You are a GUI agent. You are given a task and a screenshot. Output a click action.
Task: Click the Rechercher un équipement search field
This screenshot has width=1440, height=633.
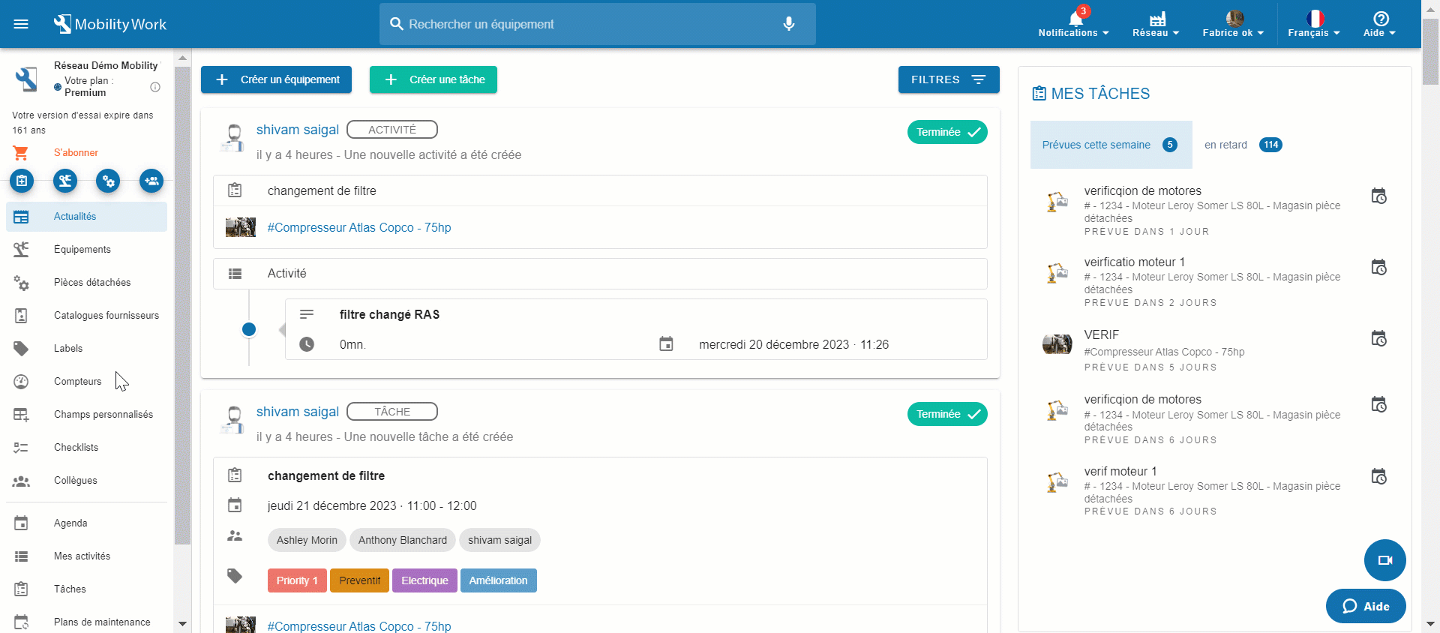[x=585, y=24]
